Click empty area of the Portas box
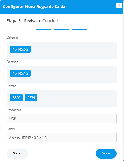 (x=77, y=99)
